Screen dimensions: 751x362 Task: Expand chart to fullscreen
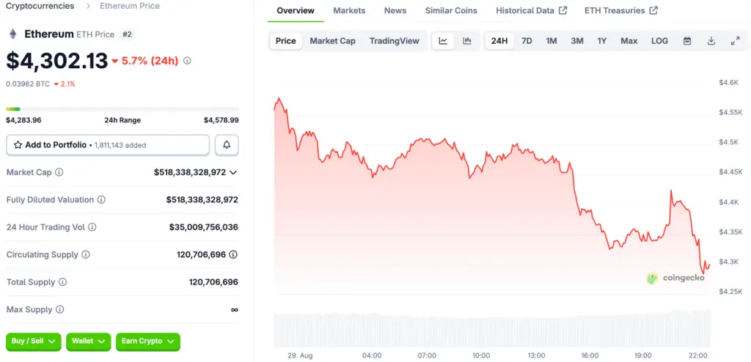pyautogui.click(x=735, y=41)
